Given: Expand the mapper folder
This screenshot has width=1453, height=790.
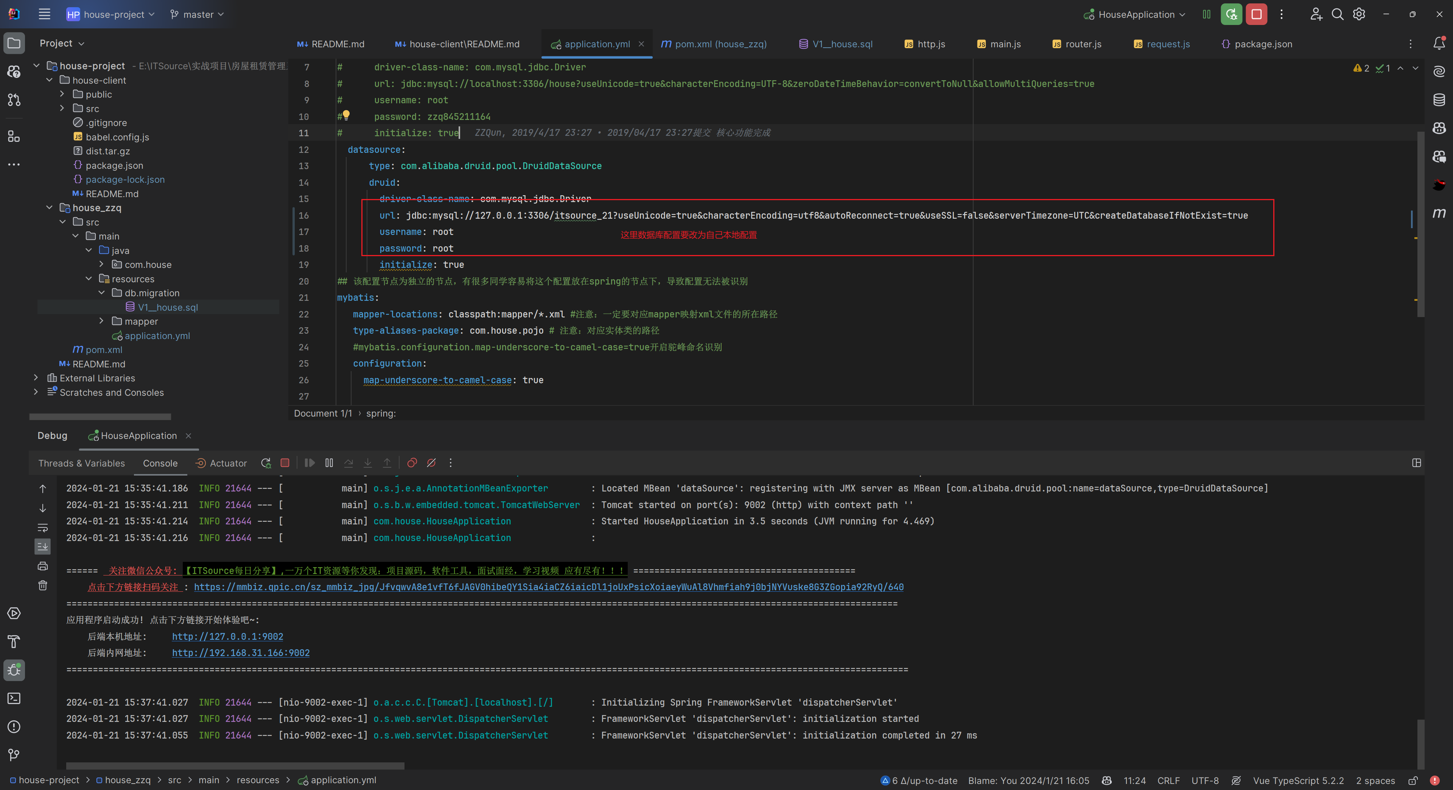Looking at the screenshot, I should pos(101,321).
